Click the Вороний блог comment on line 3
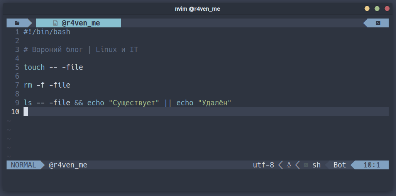The height and width of the screenshot is (196, 396). [x=81, y=50]
